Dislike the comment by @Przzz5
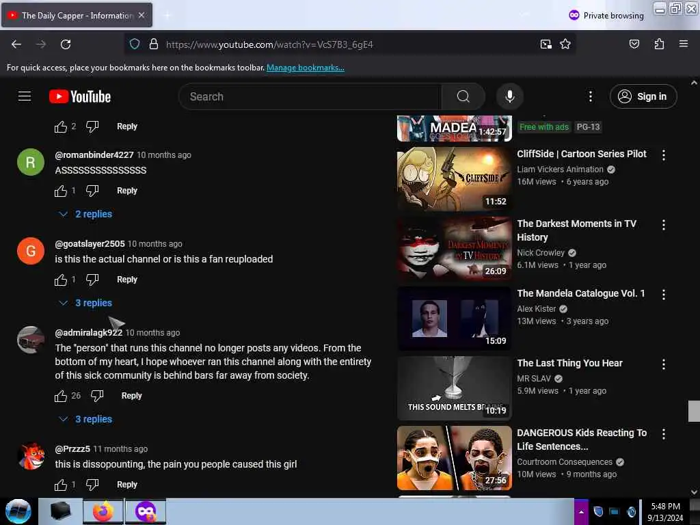This screenshot has height=525, width=700. [x=92, y=485]
